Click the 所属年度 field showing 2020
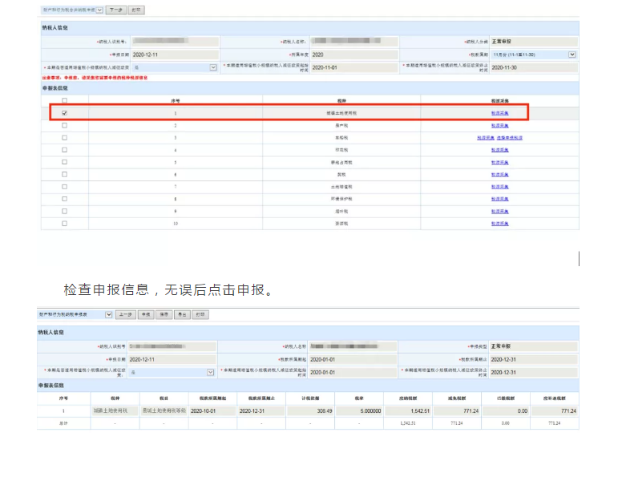 click(353, 55)
